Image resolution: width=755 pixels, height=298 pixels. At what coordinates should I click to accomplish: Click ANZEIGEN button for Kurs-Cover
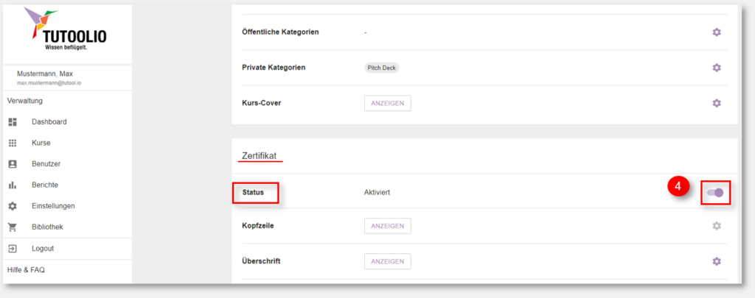[x=388, y=103]
